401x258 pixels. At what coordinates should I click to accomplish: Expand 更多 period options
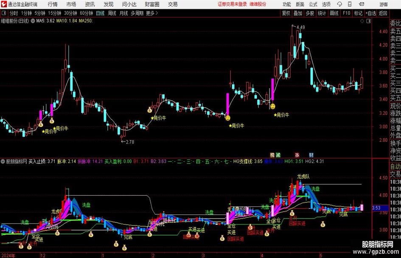tap(152, 13)
